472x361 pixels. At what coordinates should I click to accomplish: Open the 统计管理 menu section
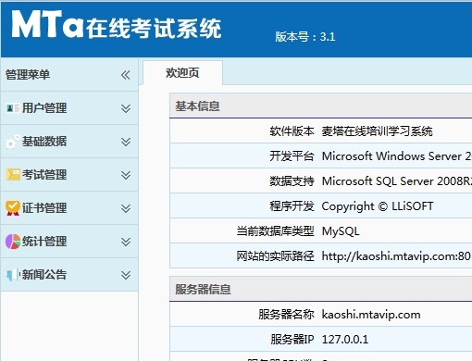coord(69,242)
